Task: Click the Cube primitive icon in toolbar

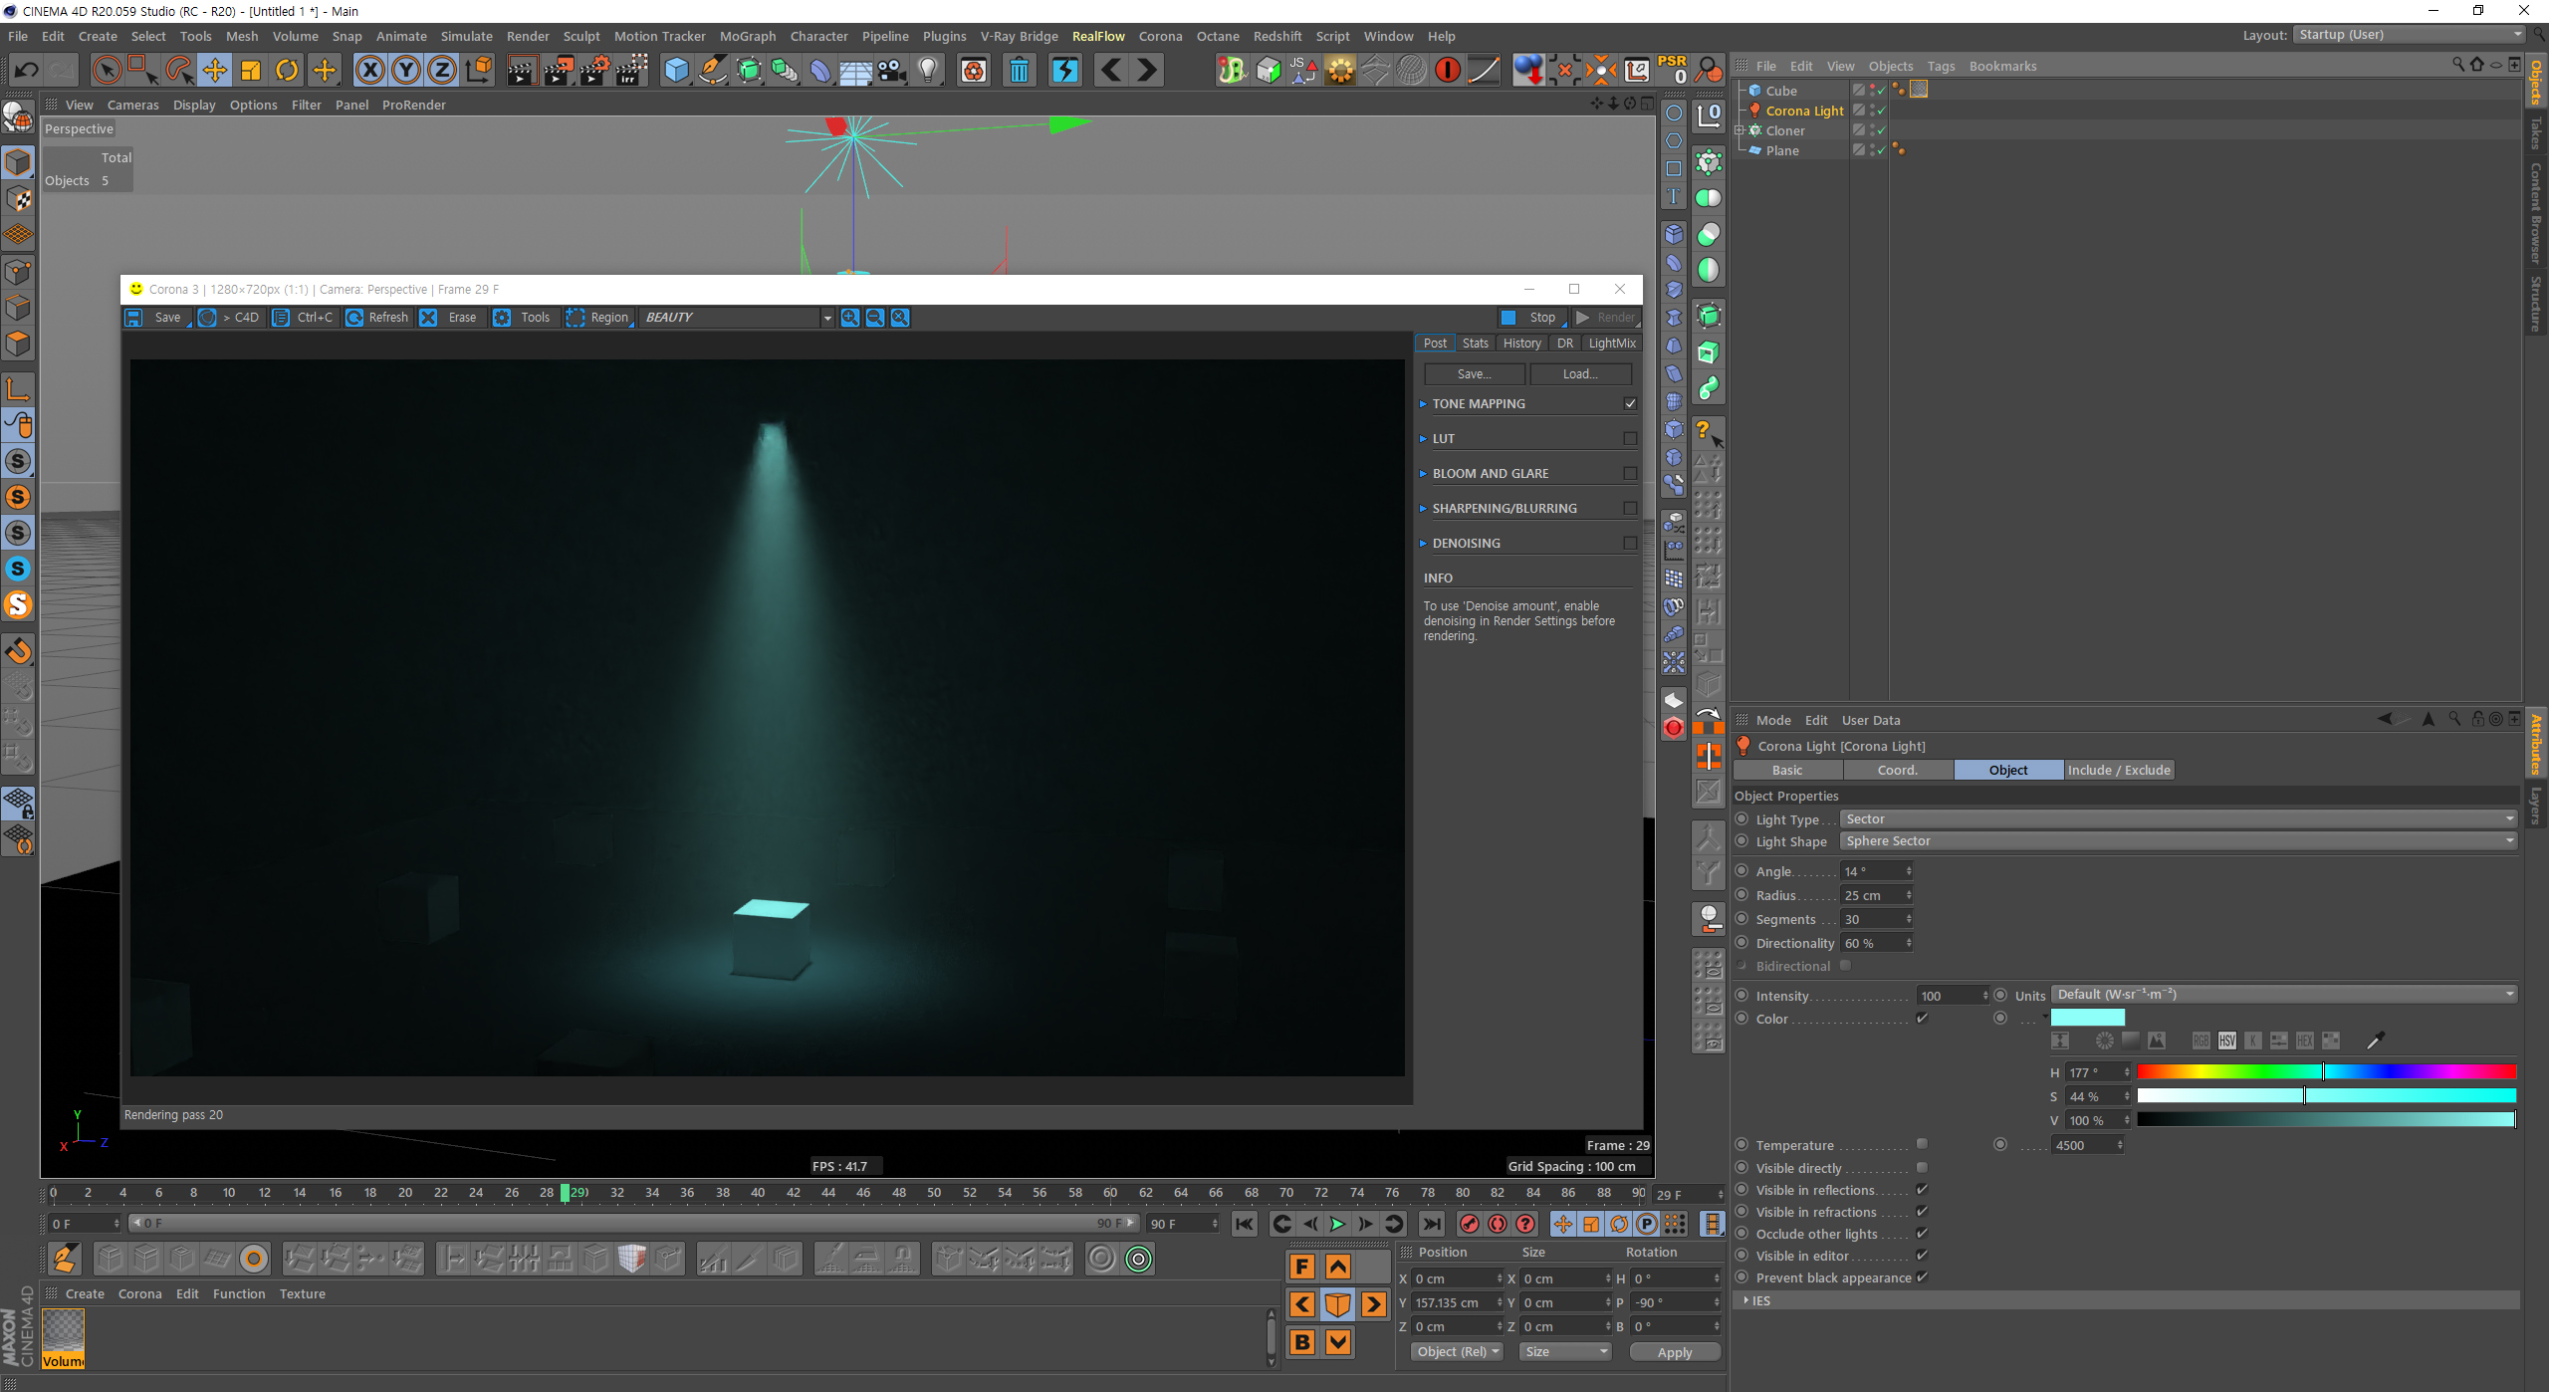Action: (x=676, y=70)
